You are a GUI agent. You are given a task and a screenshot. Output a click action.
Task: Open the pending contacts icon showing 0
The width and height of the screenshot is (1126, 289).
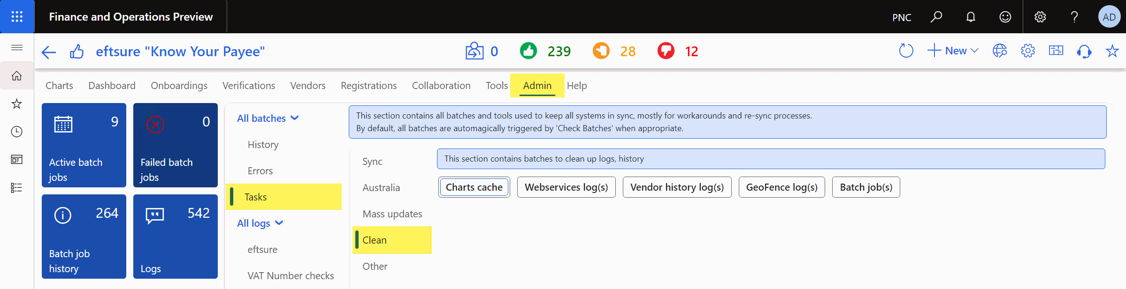click(474, 51)
